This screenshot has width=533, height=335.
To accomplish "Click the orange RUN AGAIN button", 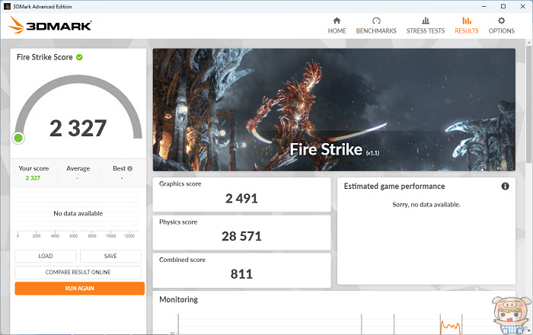I will tap(79, 289).
